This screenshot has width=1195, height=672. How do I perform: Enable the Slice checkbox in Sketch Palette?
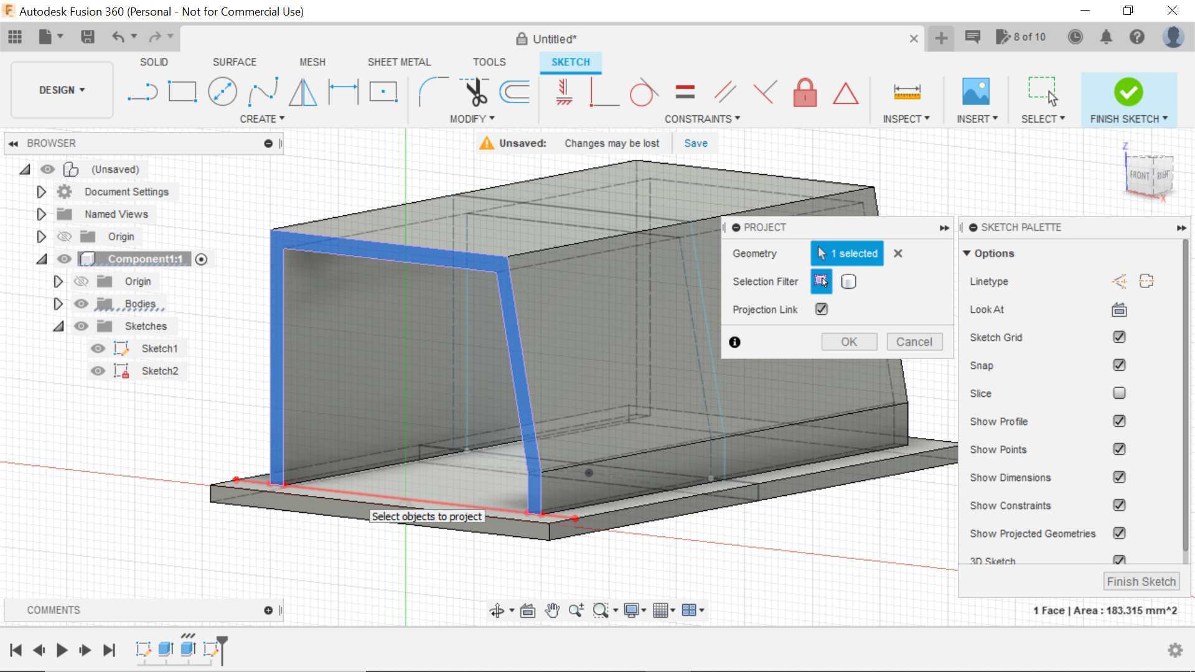point(1119,393)
